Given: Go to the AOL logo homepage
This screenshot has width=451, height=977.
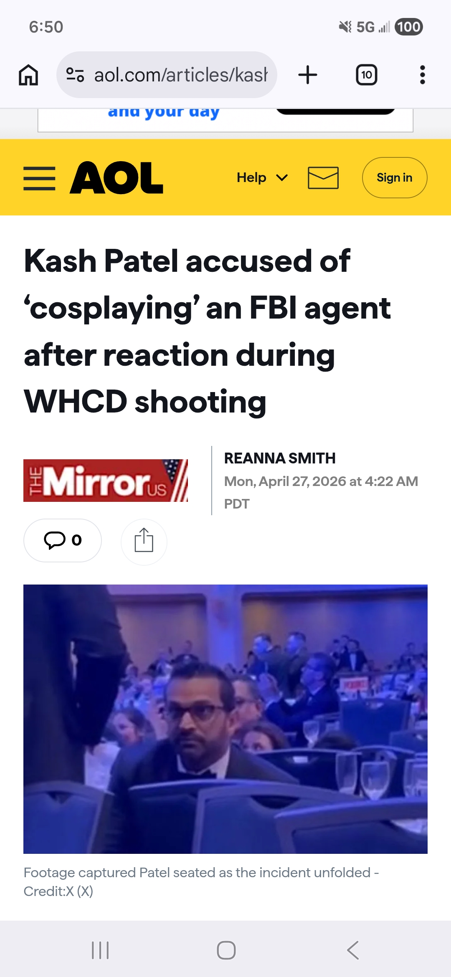Looking at the screenshot, I should point(117,178).
